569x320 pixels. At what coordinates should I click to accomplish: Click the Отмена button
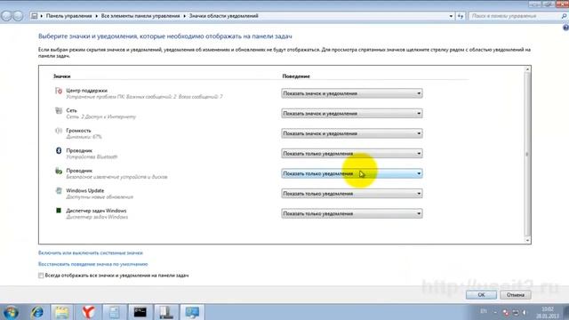(516, 295)
